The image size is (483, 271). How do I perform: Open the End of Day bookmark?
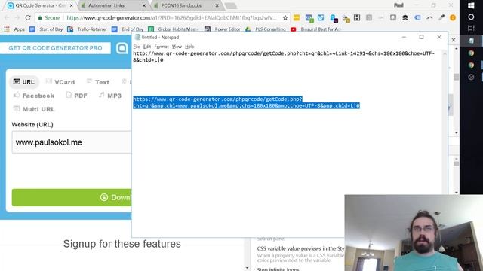(x=128, y=29)
